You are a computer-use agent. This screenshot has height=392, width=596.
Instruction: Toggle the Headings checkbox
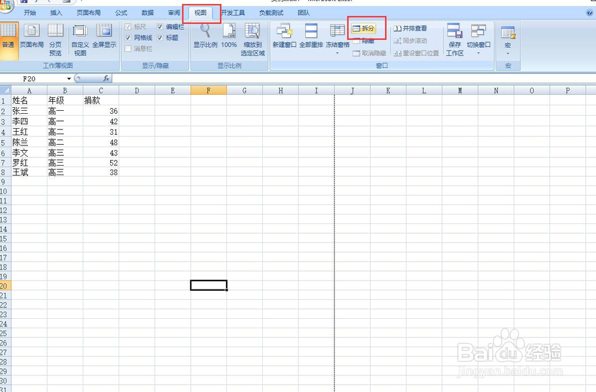160,38
